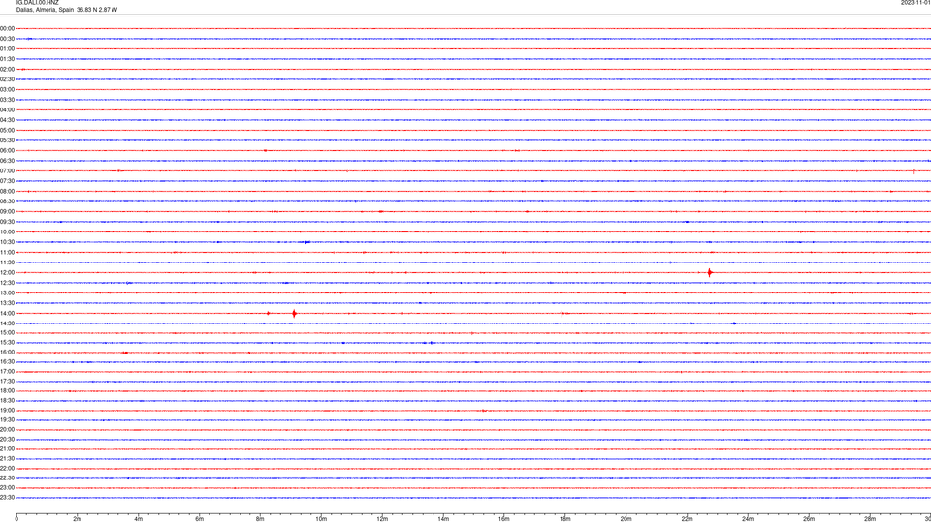The width and height of the screenshot is (931, 523).
Task: Click the 10m tick label on the axis
Action: [x=321, y=519]
